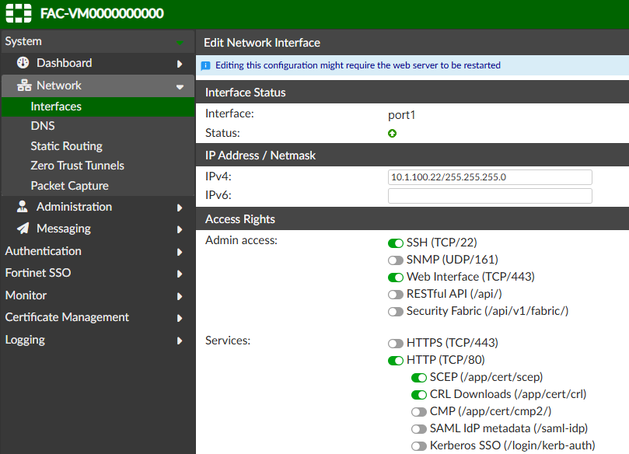Click the web server restart notice text

pyautogui.click(x=358, y=65)
